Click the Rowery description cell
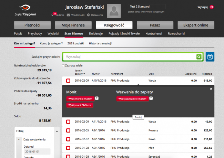The width and height of the screenshot is (224, 158). coord(153,130)
